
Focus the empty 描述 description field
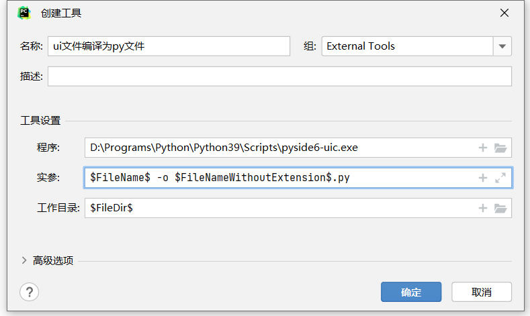279,76
